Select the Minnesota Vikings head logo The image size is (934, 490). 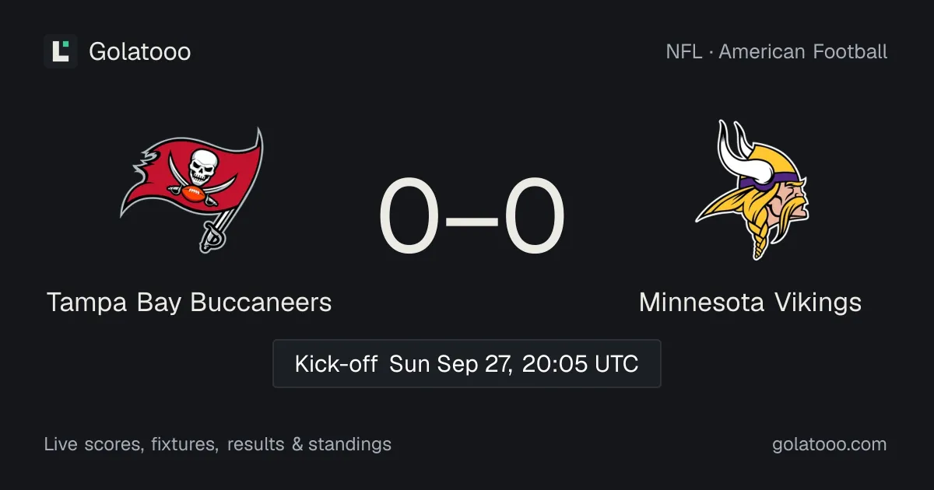point(751,190)
